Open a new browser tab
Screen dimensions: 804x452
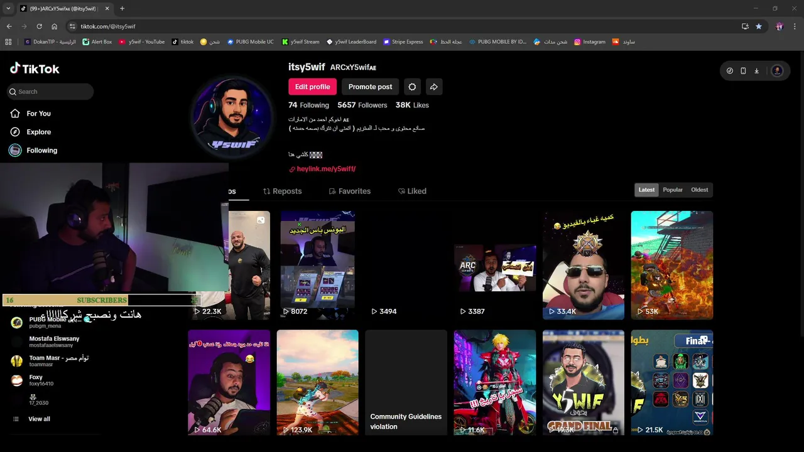[x=122, y=9]
